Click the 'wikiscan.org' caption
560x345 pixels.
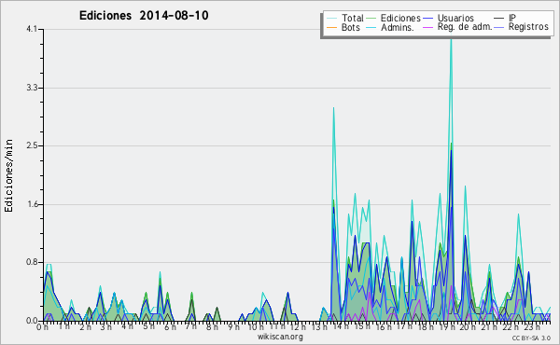[x=280, y=337]
